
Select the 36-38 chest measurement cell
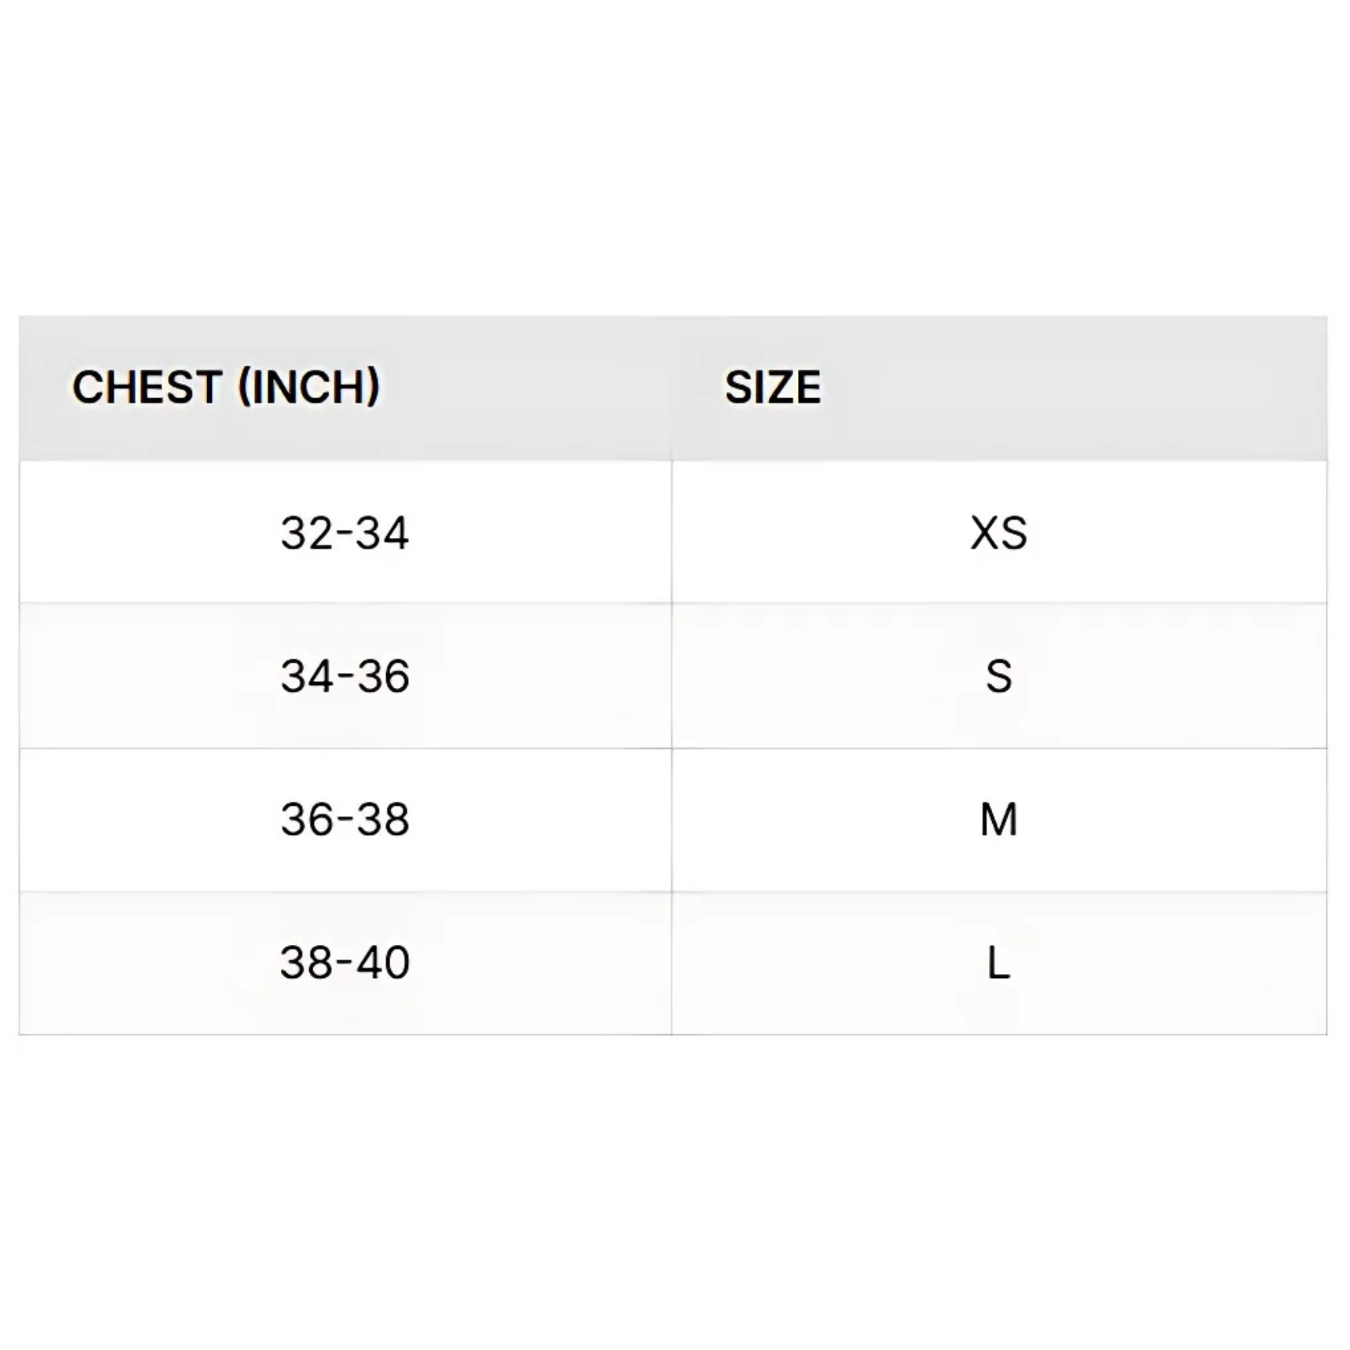click(345, 819)
